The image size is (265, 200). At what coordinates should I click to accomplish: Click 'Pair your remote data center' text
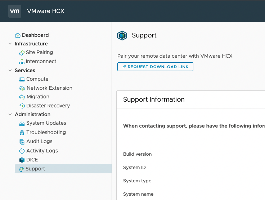175,56
